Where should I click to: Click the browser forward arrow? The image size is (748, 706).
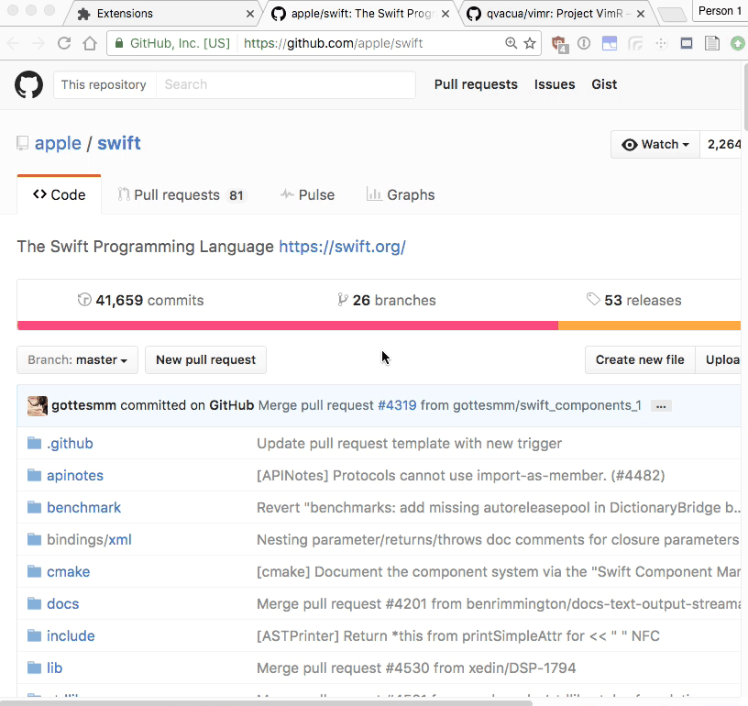[x=38, y=43]
